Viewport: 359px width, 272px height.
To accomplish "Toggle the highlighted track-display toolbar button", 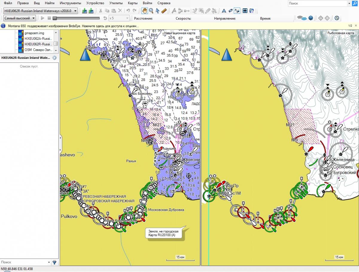I will 237,11.
